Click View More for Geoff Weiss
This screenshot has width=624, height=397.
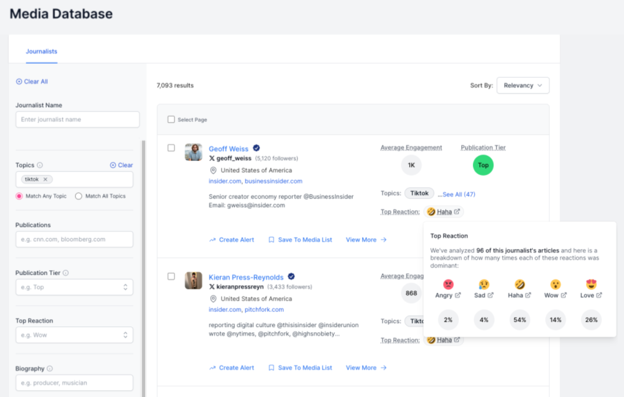point(366,240)
